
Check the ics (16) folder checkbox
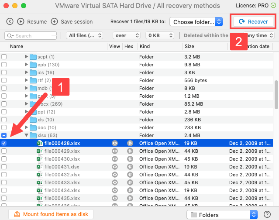pyautogui.click(x=4, y=72)
